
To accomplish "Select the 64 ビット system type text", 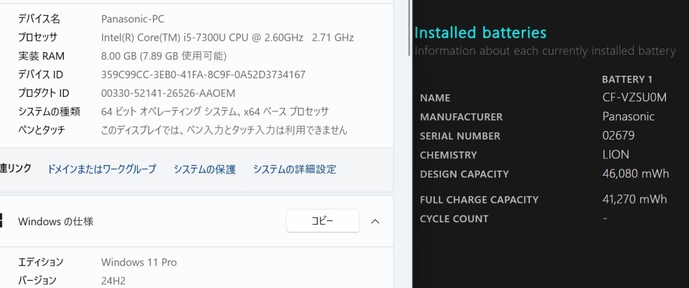I will click(215, 112).
